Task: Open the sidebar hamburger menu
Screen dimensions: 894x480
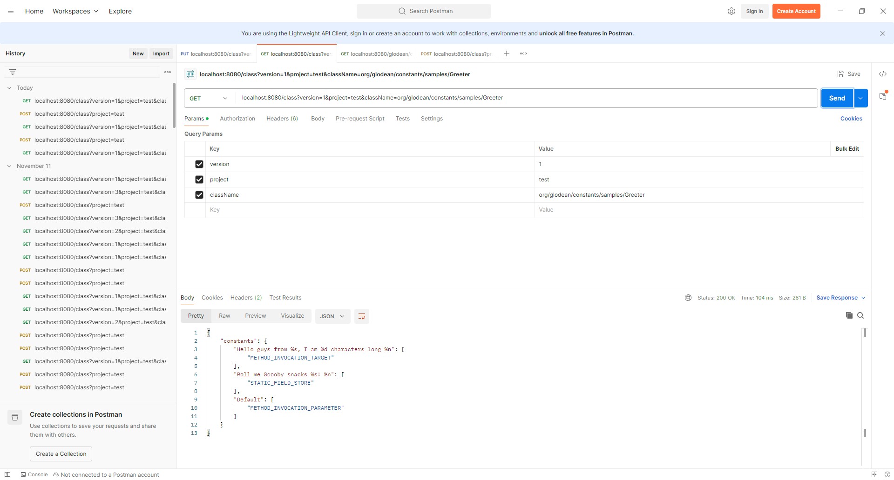Action: [10, 11]
